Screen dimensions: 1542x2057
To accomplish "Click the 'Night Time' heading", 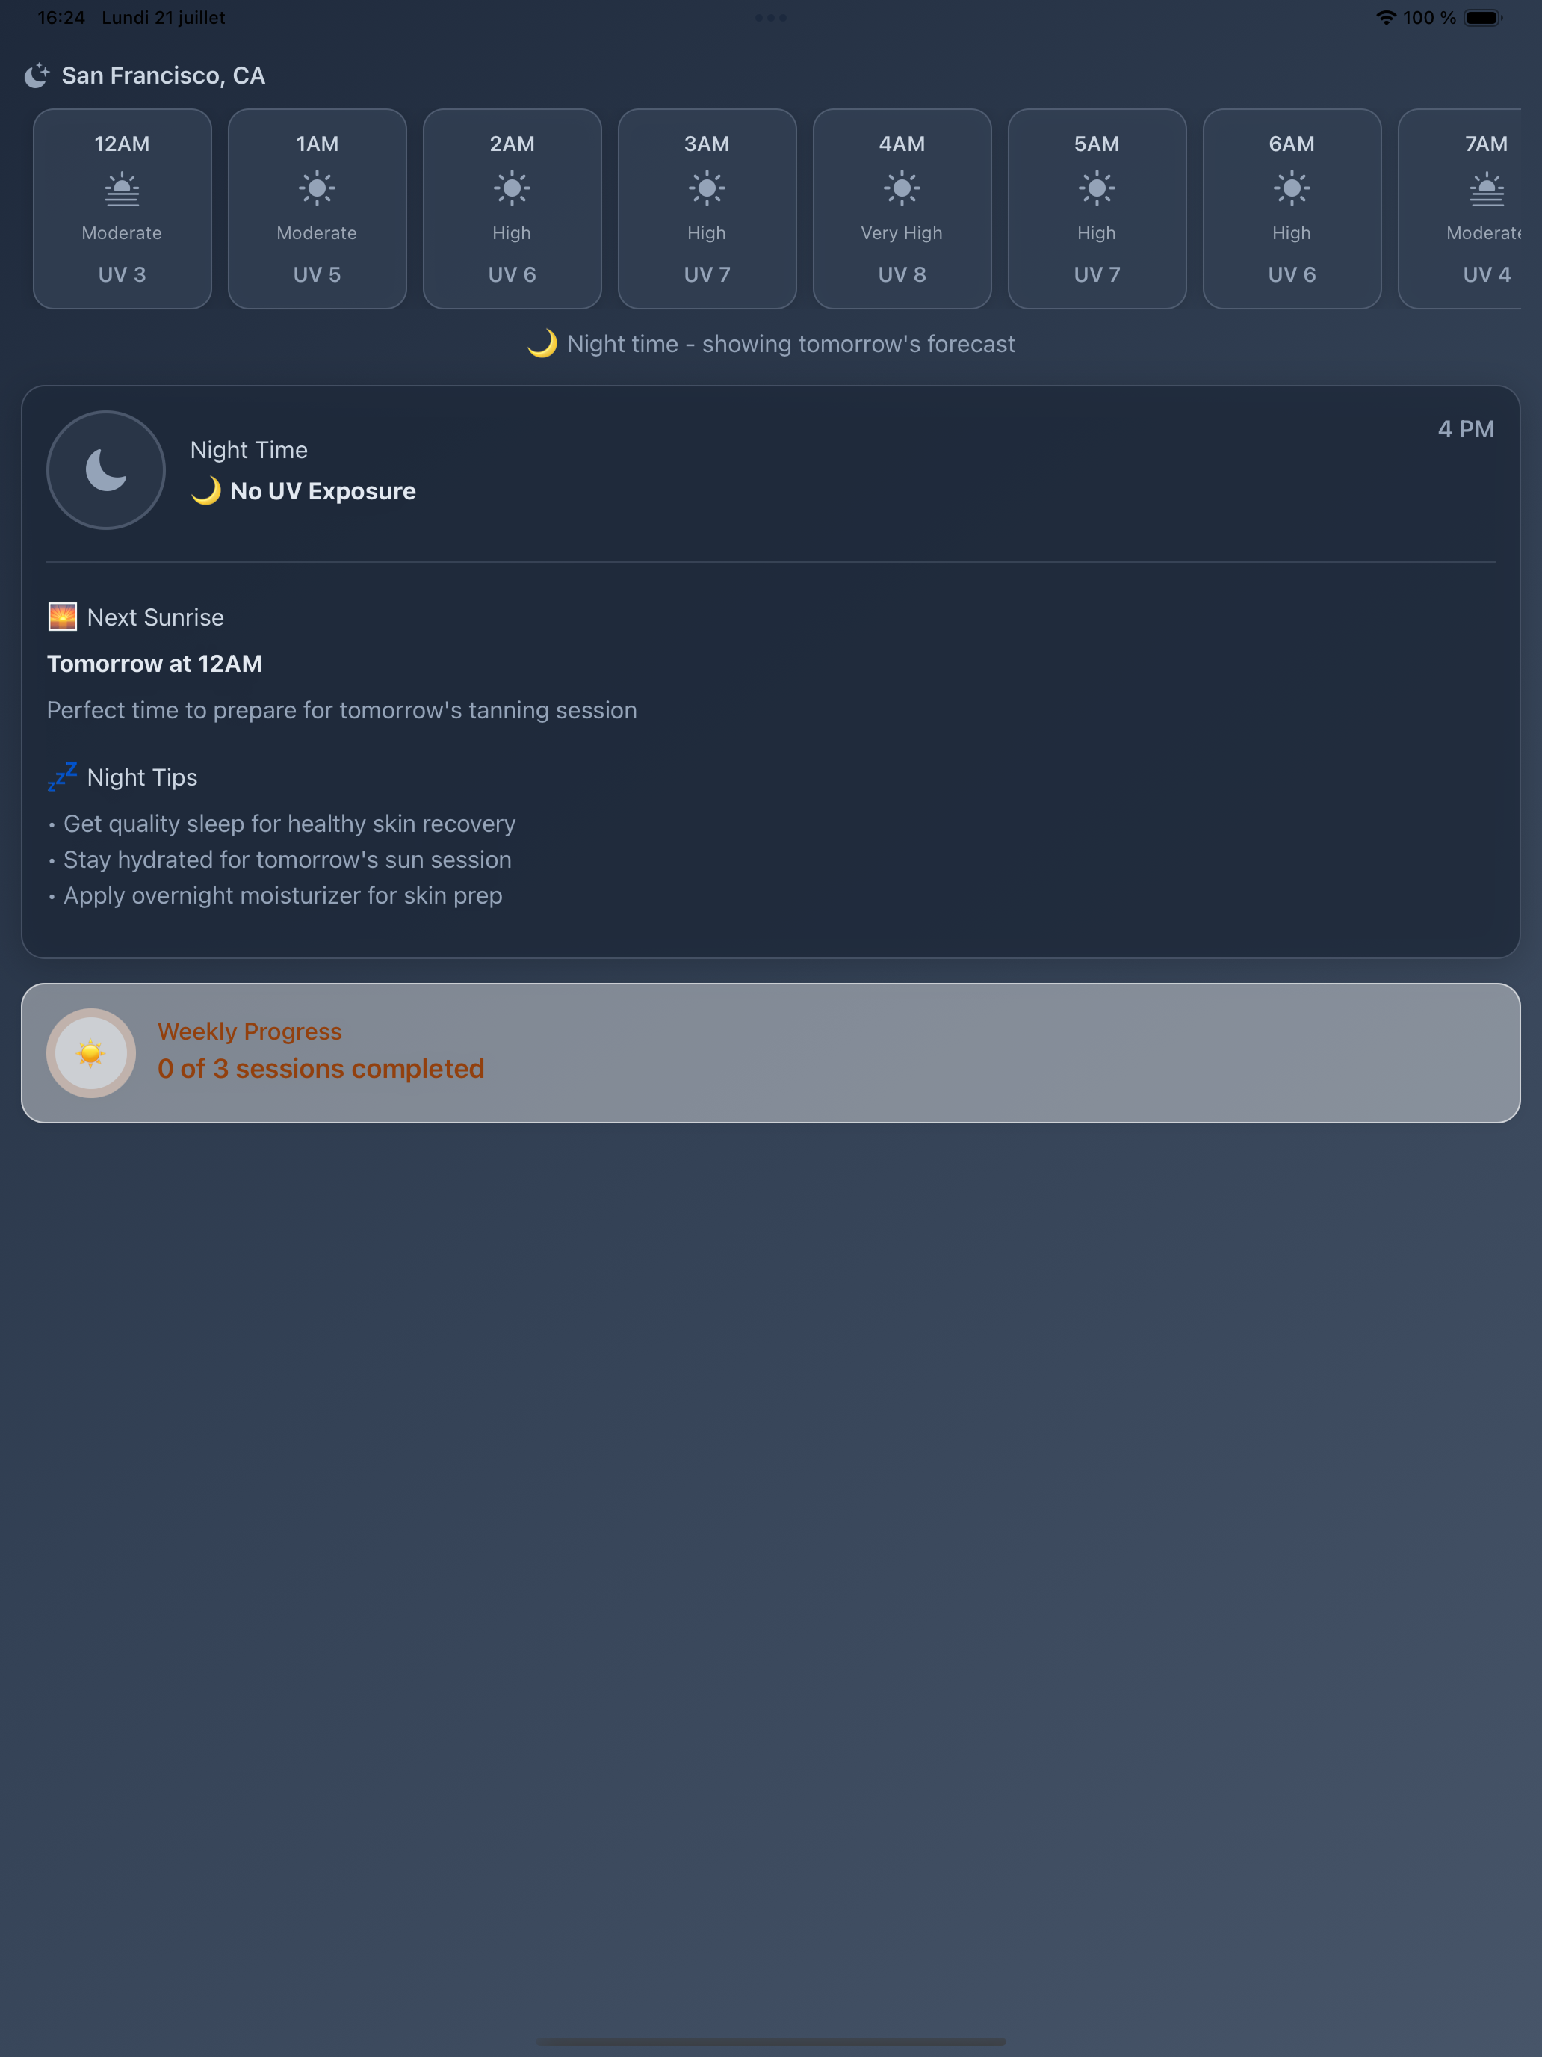I will point(249,450).
